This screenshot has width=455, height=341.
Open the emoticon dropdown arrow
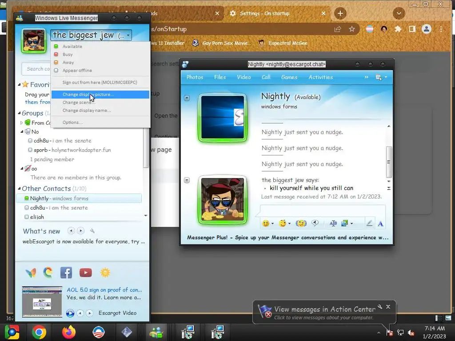272,224
